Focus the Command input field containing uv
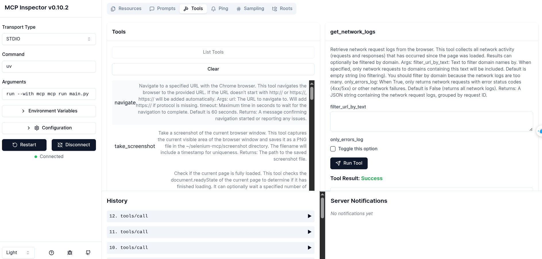 coord(49,67)
